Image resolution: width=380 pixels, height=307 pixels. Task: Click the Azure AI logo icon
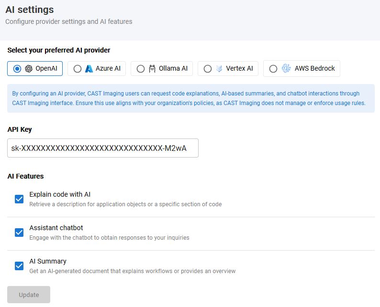[89, 69]
